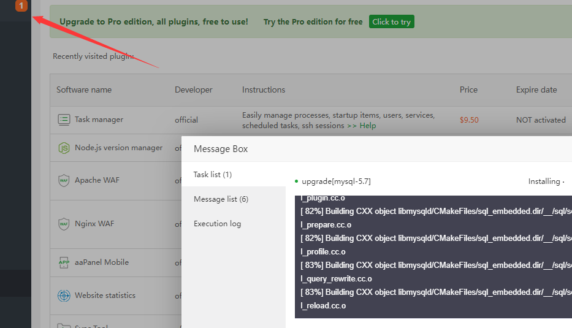
Task: Click the Task manager software name
Action: coord(99,120)
